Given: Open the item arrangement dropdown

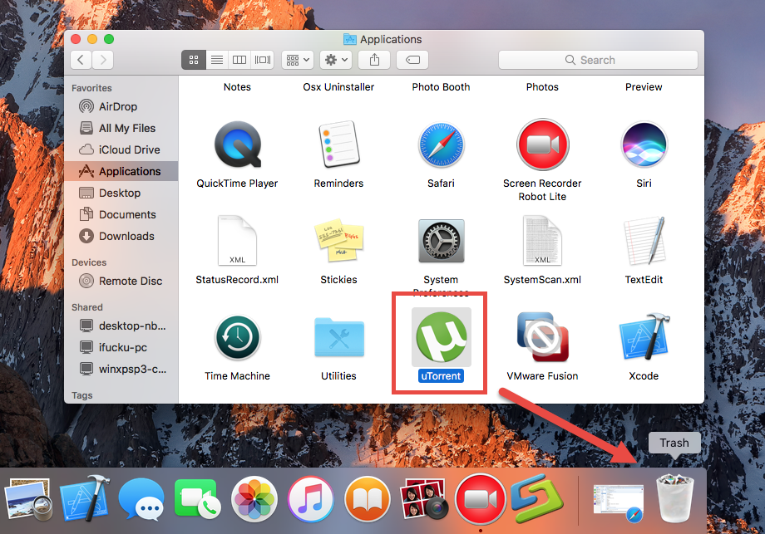Looking at the screenshot, I should (x=296, y=59).
